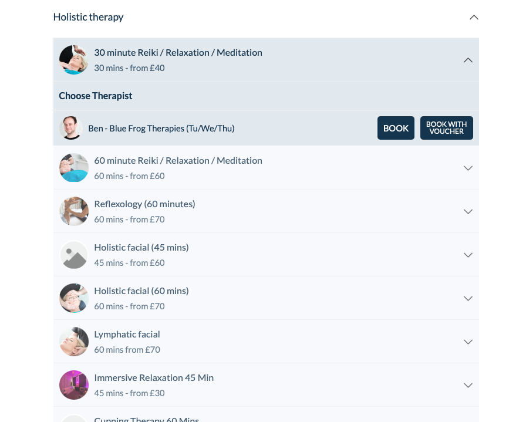Click the 60 minute Reiki service thumbnail
Image resolution: width=526 pixels, height=422 pixels.
[74, 168]
